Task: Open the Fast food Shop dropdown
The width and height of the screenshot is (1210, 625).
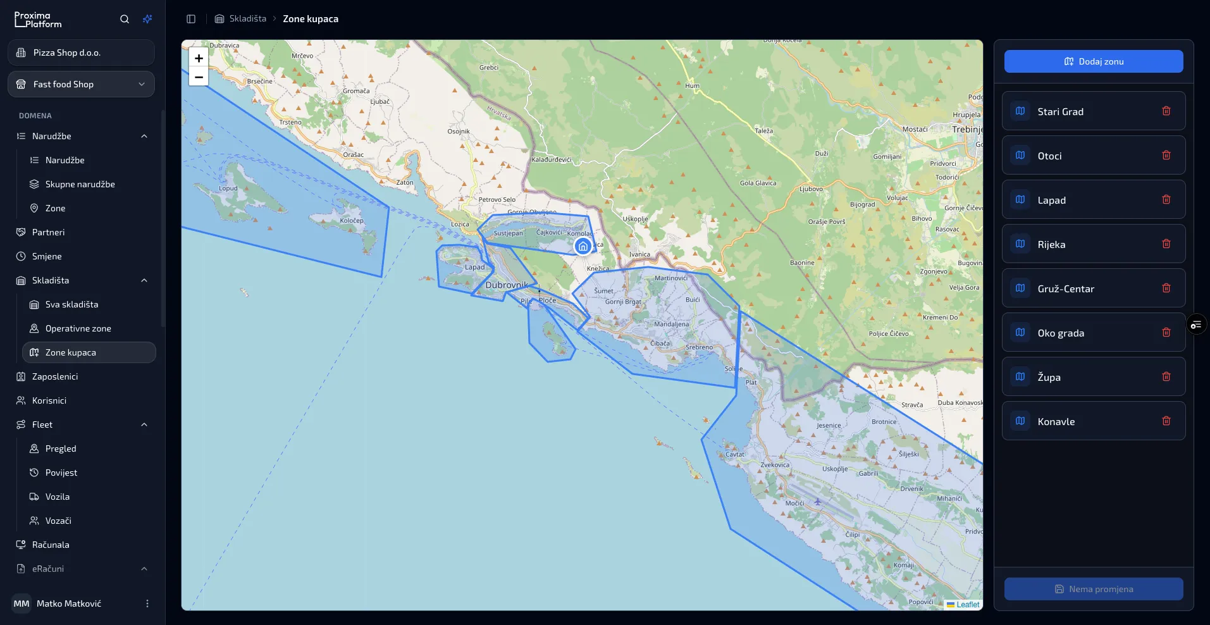Action: (81, 84)
